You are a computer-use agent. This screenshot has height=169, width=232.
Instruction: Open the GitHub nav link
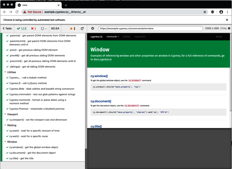[x=219, y=37]
